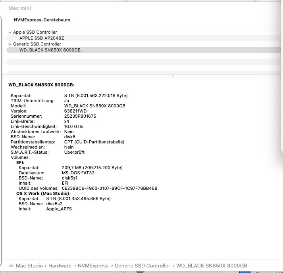The image size is (283, 273).
Task: Click the Apple SSD Controller label
Action: coord(35,32)
